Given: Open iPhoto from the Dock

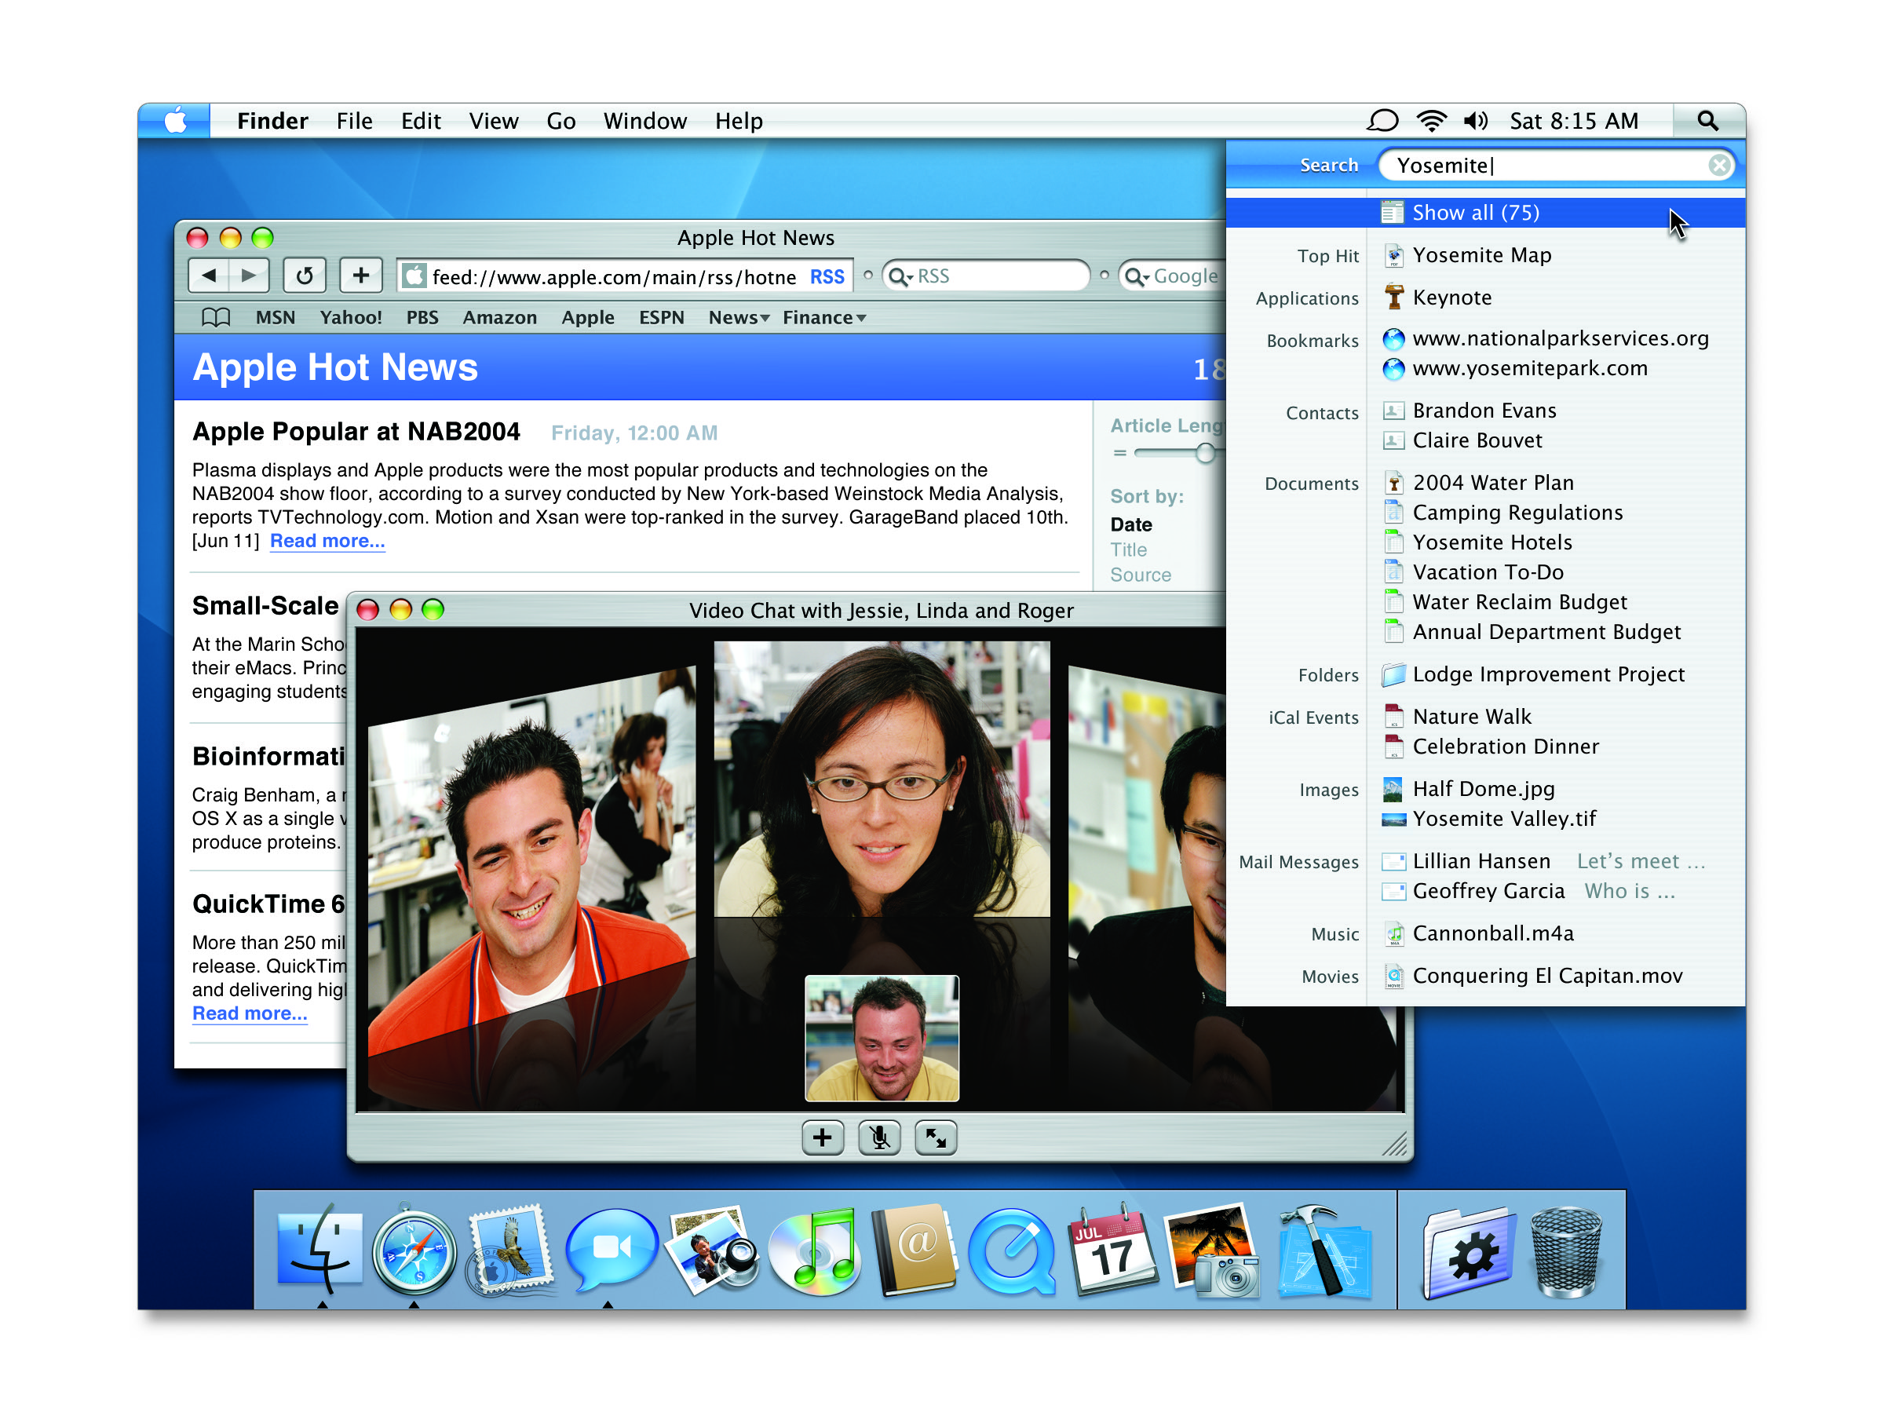Looking at the screenshot, I should (1213, 1251).
